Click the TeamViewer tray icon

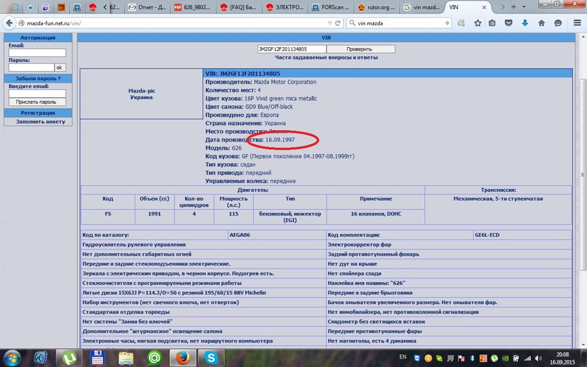click(418, 358)
